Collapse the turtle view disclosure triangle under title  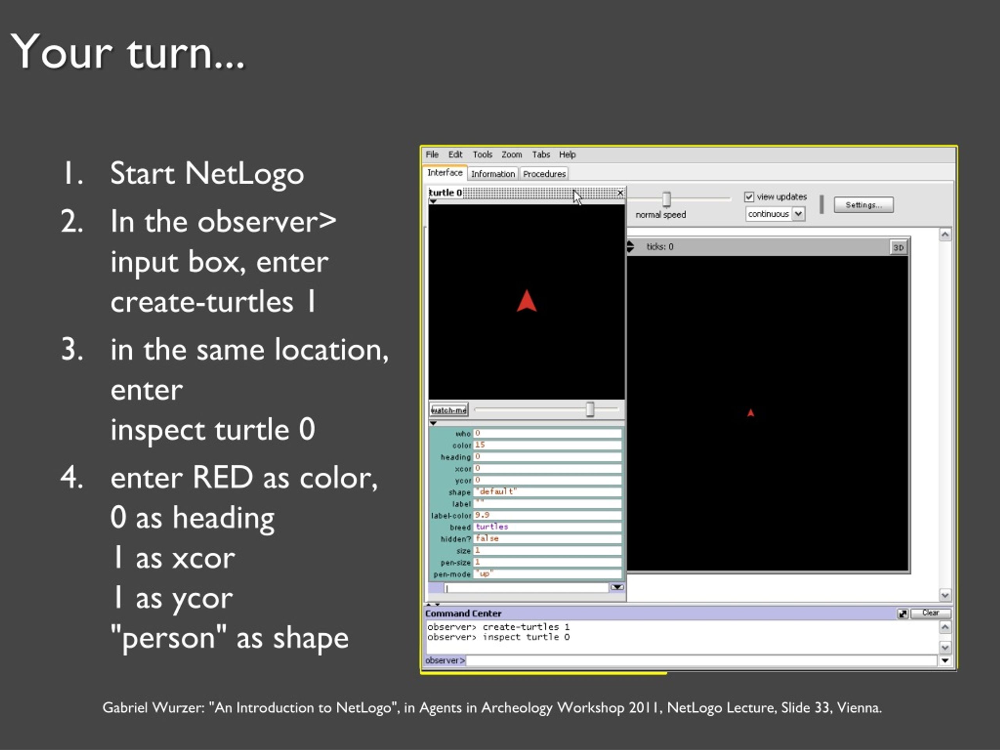click(x=433, y=202)
